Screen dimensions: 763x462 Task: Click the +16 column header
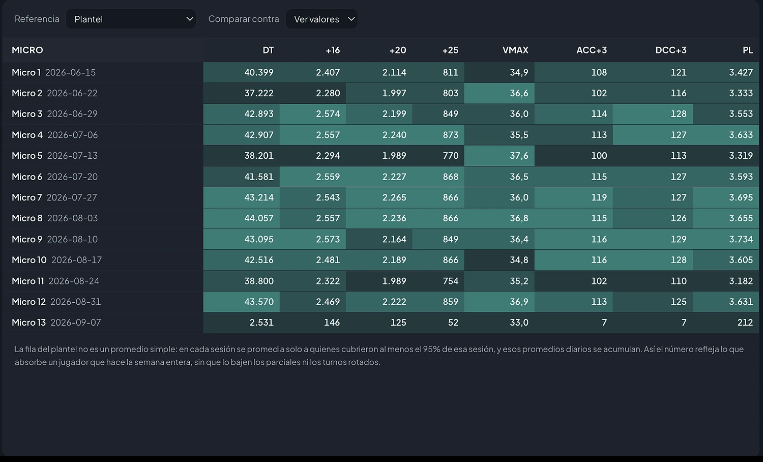[x=333, y=50]
